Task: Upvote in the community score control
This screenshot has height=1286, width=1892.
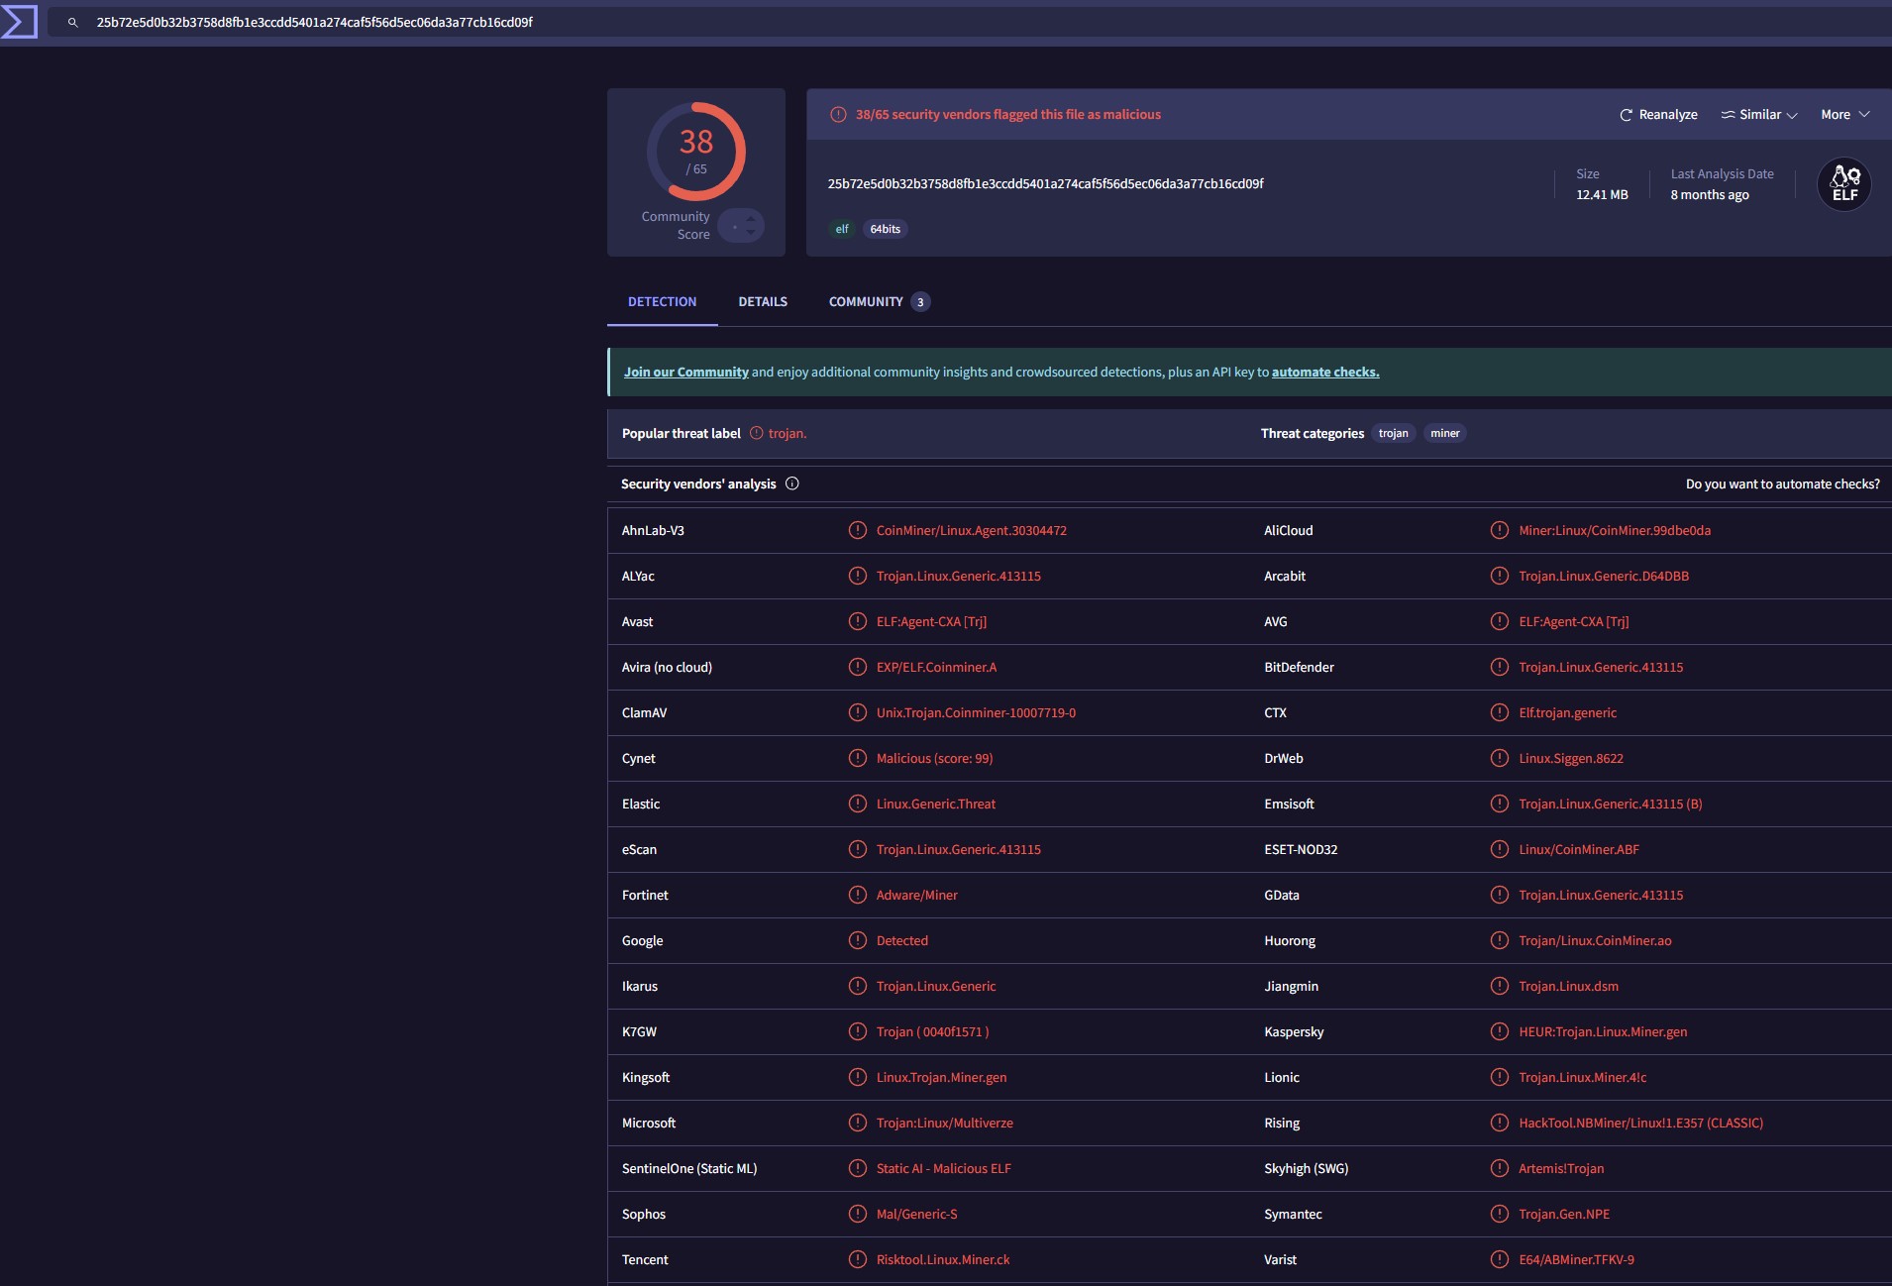Action: [751, 219]
